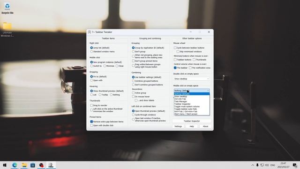The image size is (300, 169).
Task: Choose Taskbar Inspector in dropdown list
Action: (192, 104)
